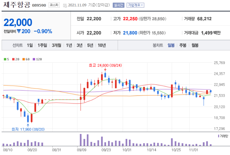The height and width of the screenshot is (155, 230).
Task: Click the 제주항공 stock name title
Action: [x=17, y=5]
